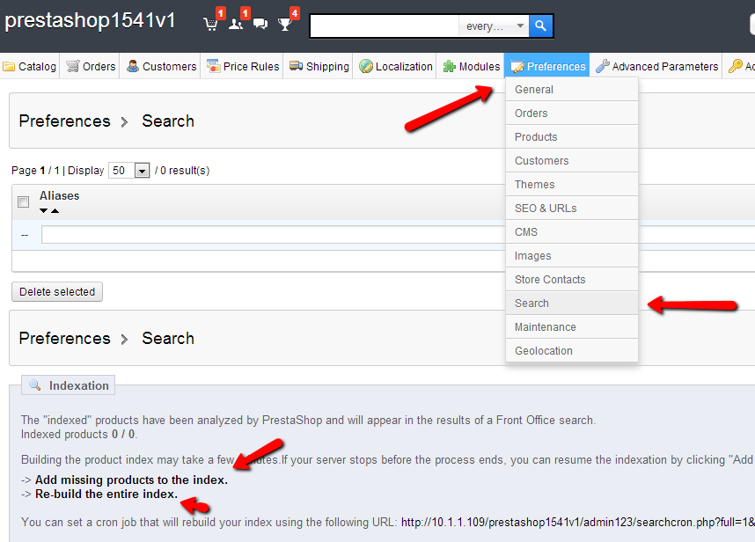
Task: Open the searchcron.php cron job URL
Action: [x=578, y=523]
